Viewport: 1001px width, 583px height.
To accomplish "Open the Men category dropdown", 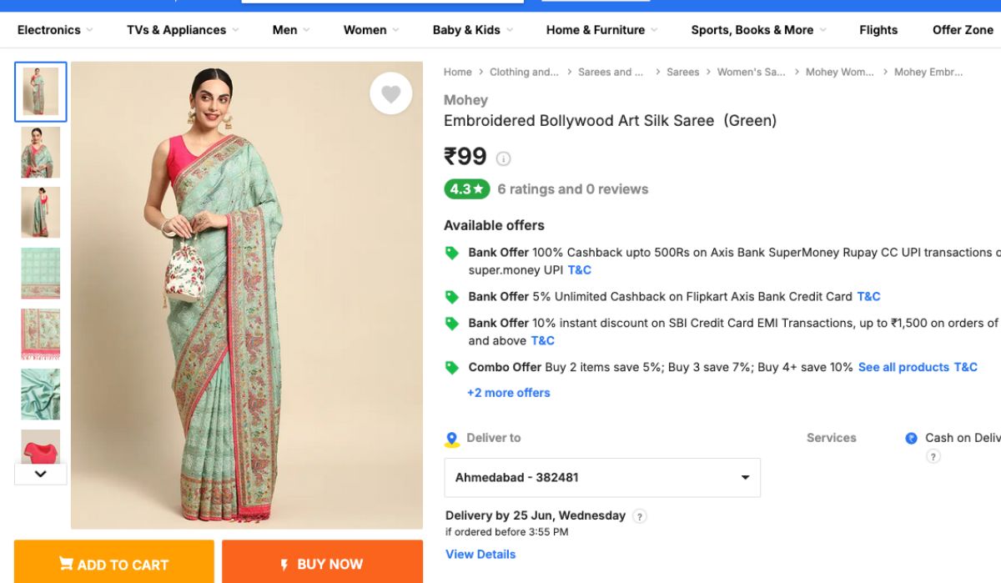I will 291,30.
